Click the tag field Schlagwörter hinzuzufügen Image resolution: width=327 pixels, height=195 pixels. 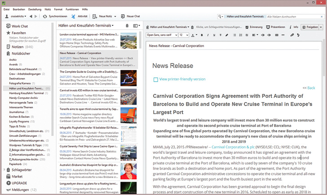pyautogui.click(x=219, y=27)
